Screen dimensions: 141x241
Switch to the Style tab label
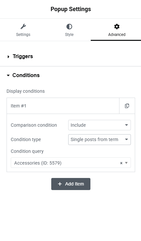pyautogui.click(x=69, y=34)
